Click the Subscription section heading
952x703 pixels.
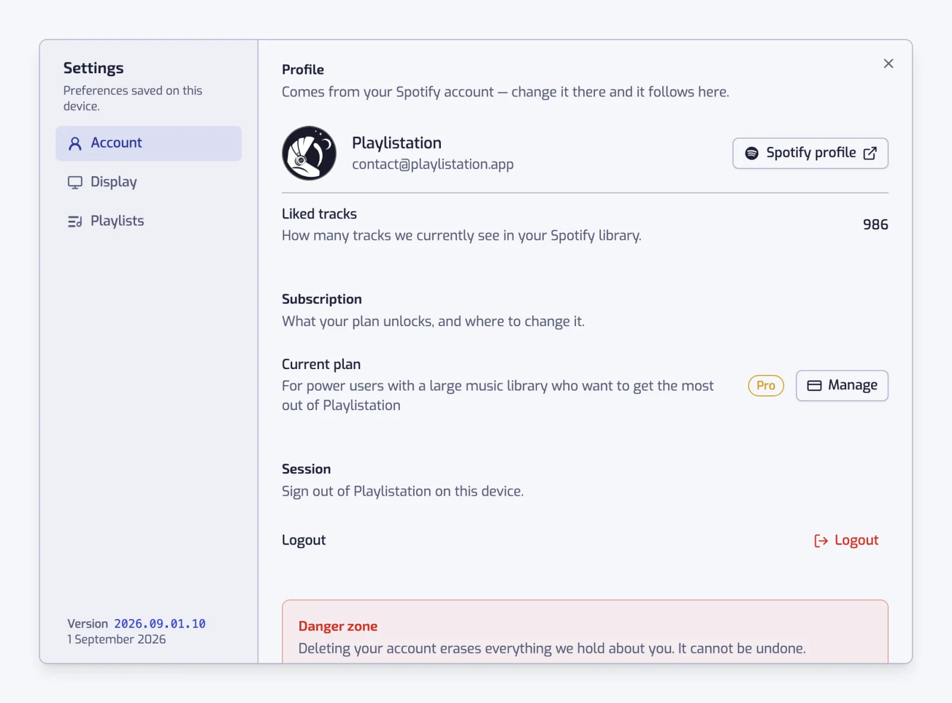tap(322, 299)
